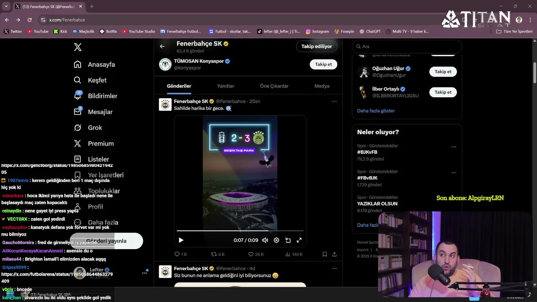537x302 pixels.
Task: Repost the 'Sahilde harika bir gece' post
Action: tap(218, 254)
